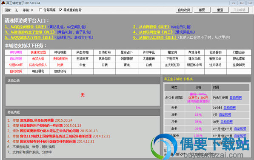Open link 3 login via 腾讯游戏盒子
This screenshot has height=160, width=254.
30,32
